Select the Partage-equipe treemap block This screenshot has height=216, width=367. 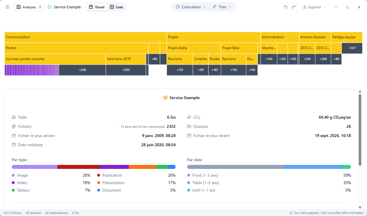(x=347, y=37)
